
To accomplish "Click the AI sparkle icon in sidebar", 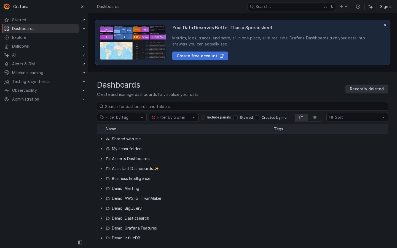I will pos(7,55).
